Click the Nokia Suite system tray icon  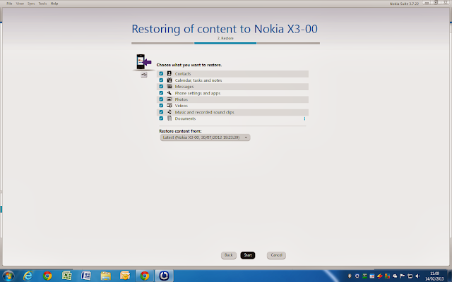pyautogui.click(x=357, y=276)
